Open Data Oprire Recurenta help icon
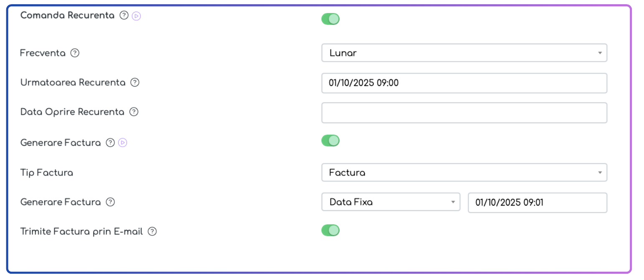Screen dimensions: 644x280 click(x=134, y=112)
